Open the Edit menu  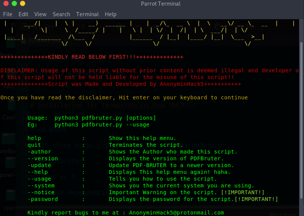point(23,14)
